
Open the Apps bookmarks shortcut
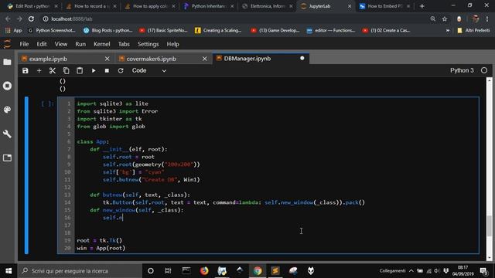pyautogui.click(x=14, y=31)
